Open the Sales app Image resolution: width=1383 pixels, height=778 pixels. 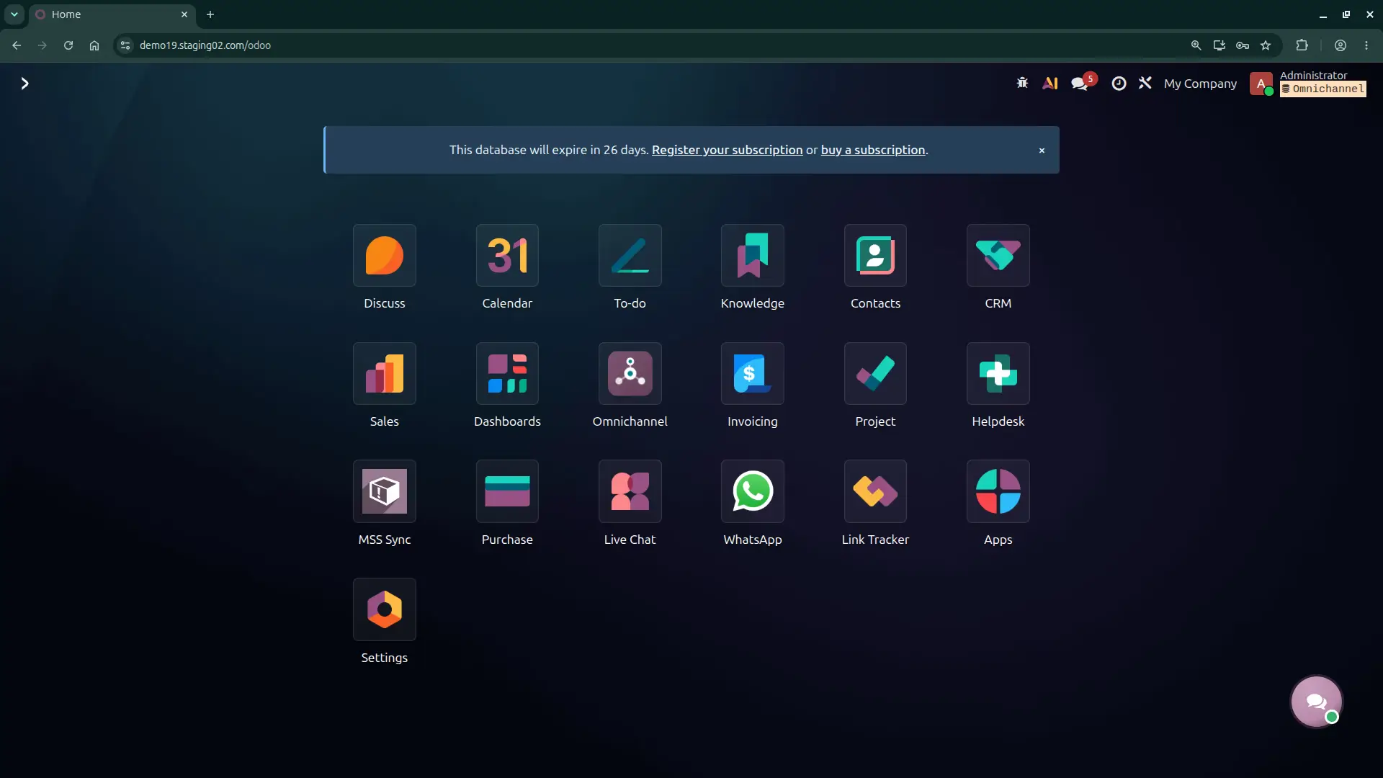point(385,374)
